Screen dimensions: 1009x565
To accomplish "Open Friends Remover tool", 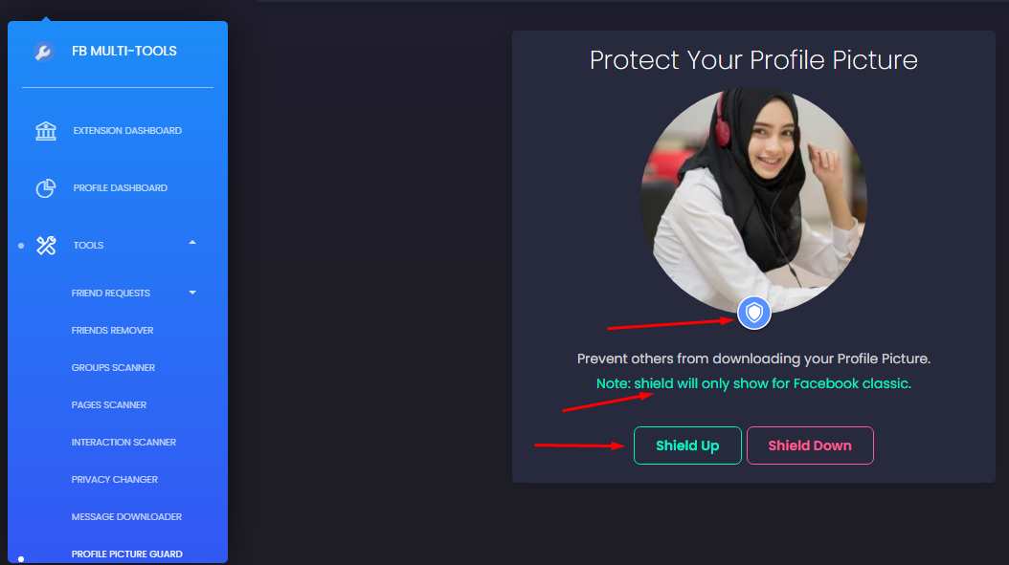I will (x=113, y=331).
